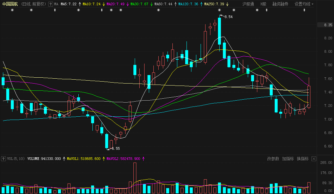Select the H股 tab
Screen dimensions: 334x194
(263, 4)
